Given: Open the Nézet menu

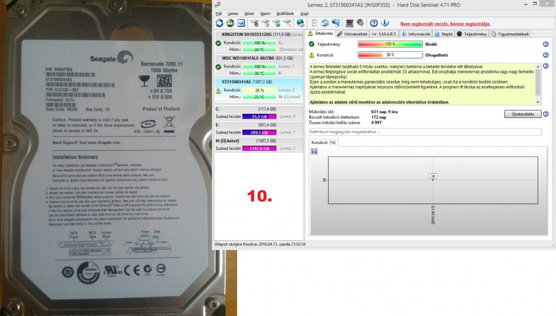Looking at the screenshot, I should point(249,14).
